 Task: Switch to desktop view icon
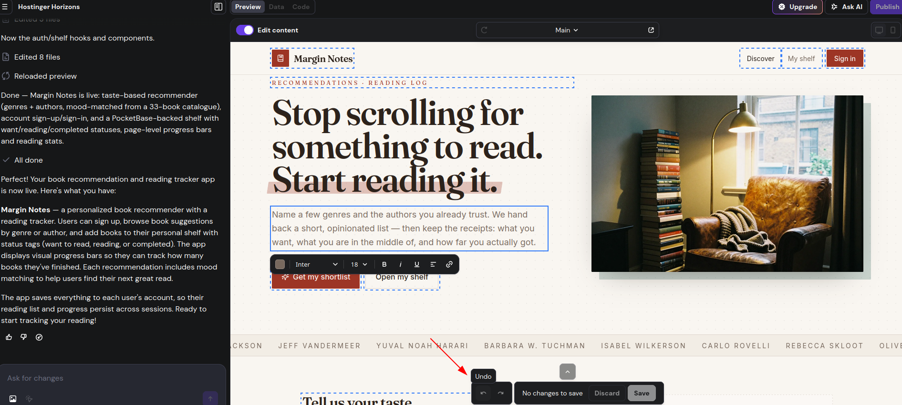tap(879, 30)
